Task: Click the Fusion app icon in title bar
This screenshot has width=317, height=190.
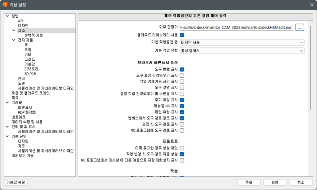Action: (5, 5)
